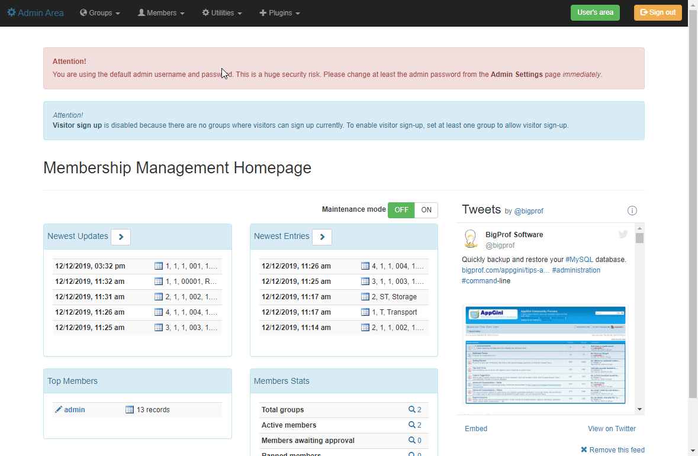This screenshot has width=698, height=456.
Task: Click table icon beside '2, ST, Storage'
Action: tap(365, 297)
